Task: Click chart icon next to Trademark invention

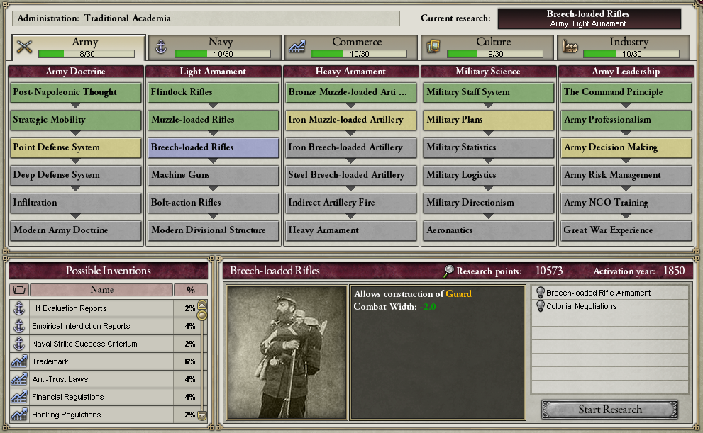Action: [x=19, y=361]
